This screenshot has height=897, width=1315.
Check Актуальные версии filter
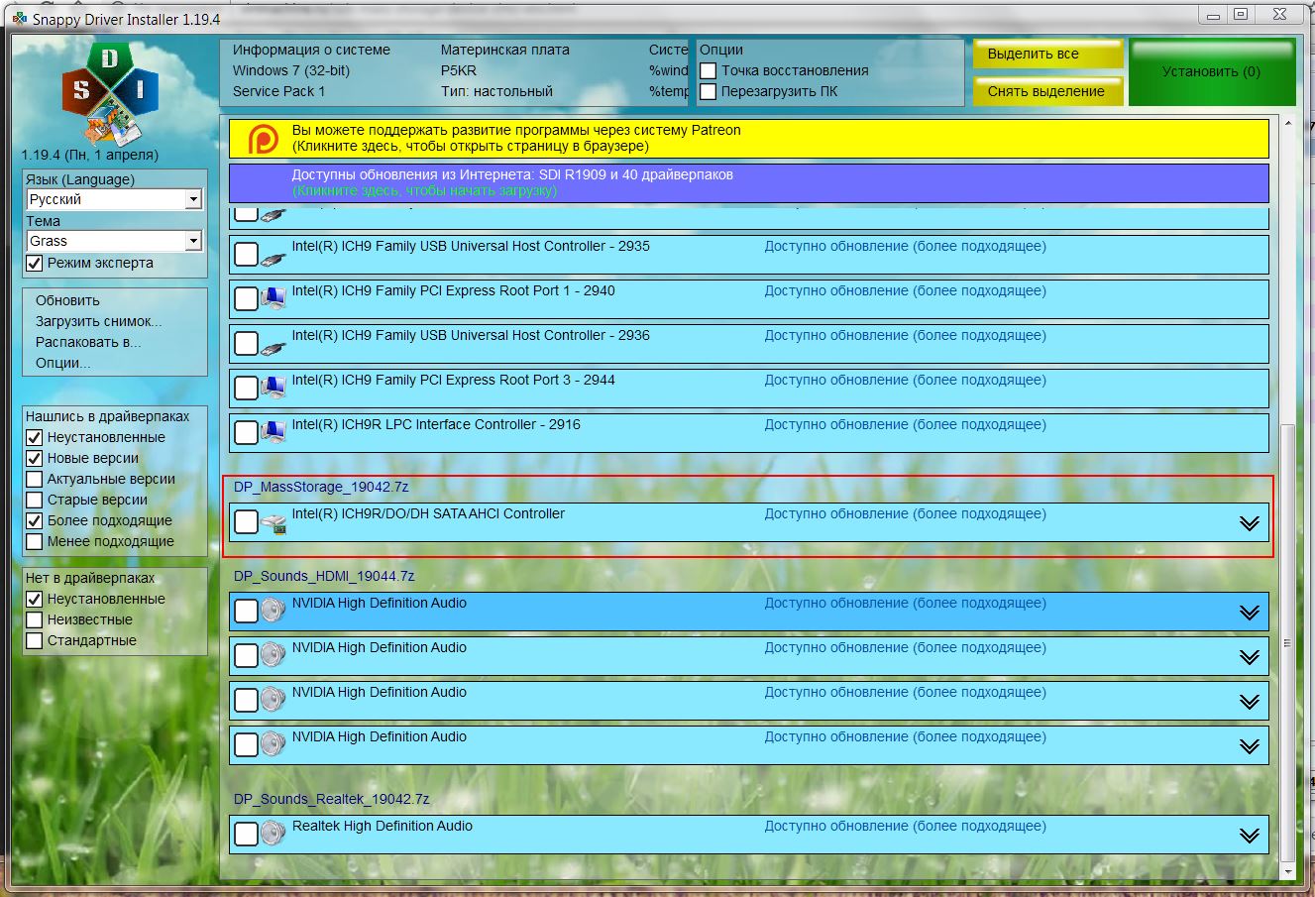coord(35,480)
